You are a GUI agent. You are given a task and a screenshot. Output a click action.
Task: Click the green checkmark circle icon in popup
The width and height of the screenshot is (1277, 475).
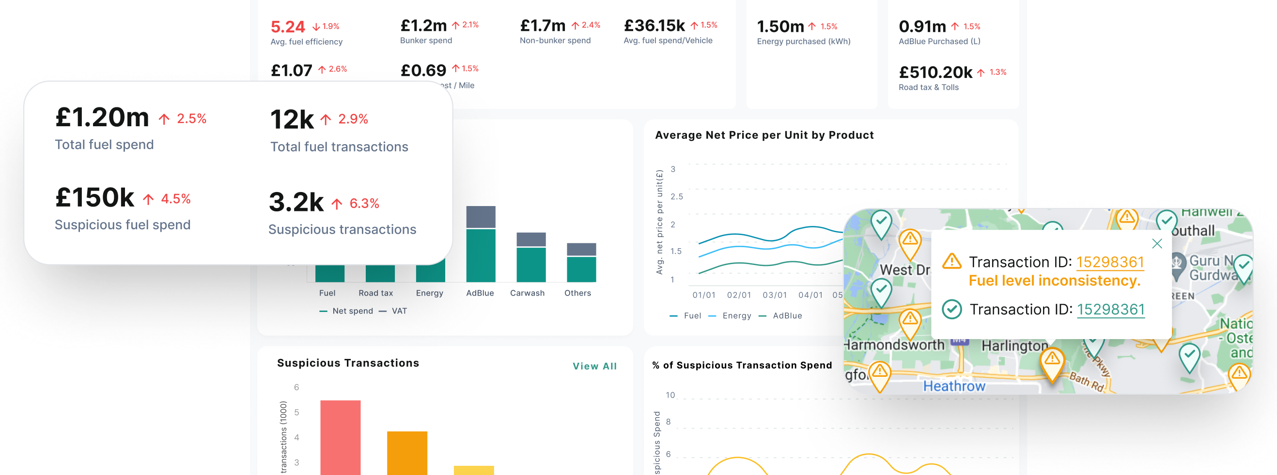951,309
